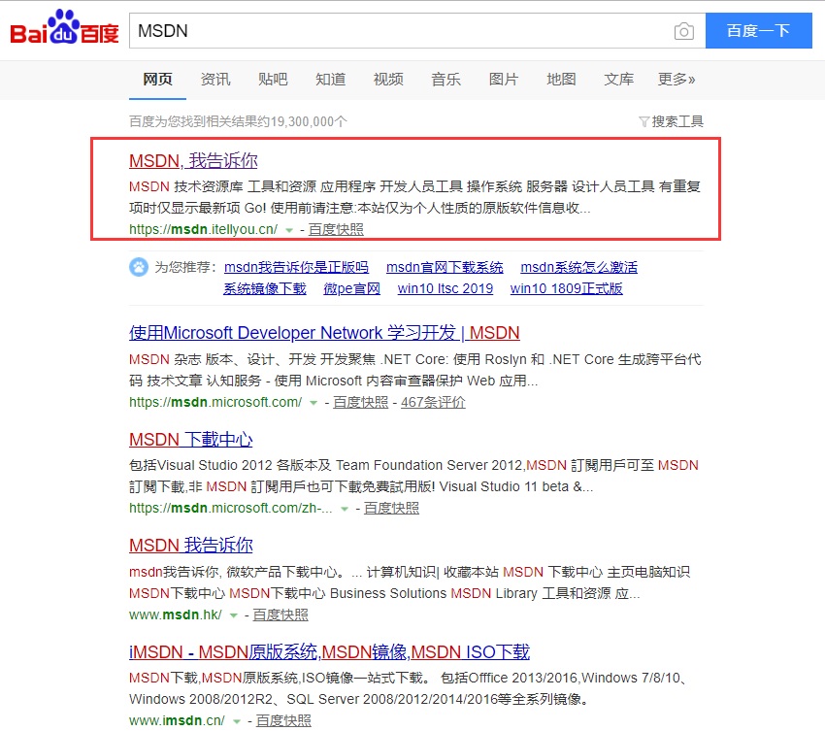This screenshot has width=825, height=731.
Task: Open the iMSDN - MSDN原版系统 result
Action: click(329, 652)
